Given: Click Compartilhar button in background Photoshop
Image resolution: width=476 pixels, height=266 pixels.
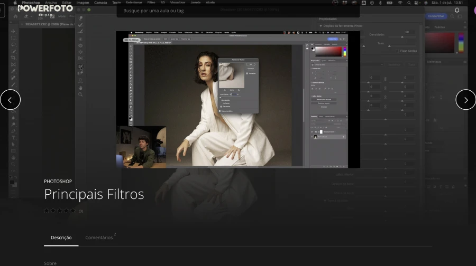Looking at the screenshot, I should [436, 16].
